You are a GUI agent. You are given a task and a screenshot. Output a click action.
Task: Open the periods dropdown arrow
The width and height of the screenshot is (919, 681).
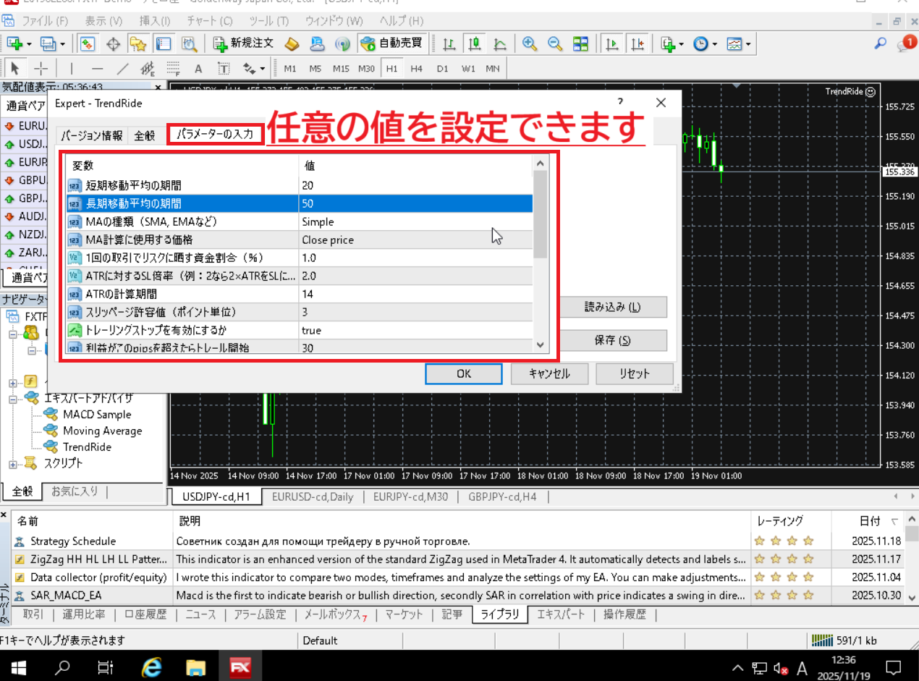coord(713,43)
